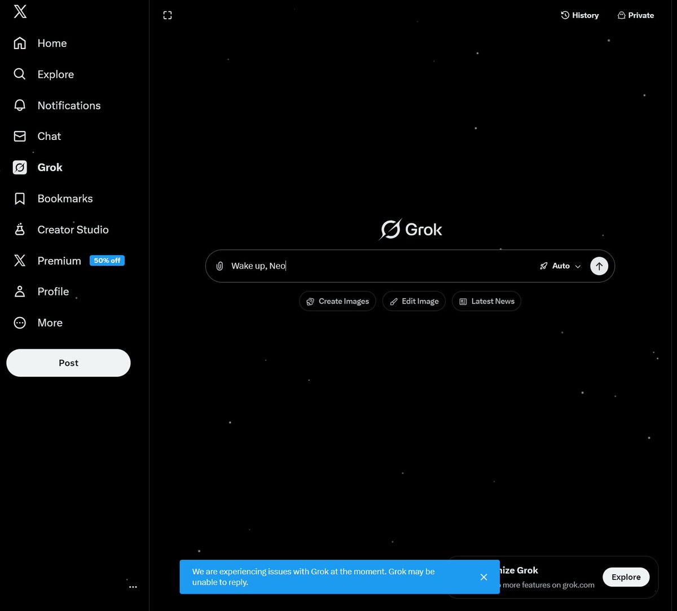The height and width of the screenshot is (611, 677).
Task: Focus the prompt field with 'Wake up, Neo'
Action: [x=381, y=266]
